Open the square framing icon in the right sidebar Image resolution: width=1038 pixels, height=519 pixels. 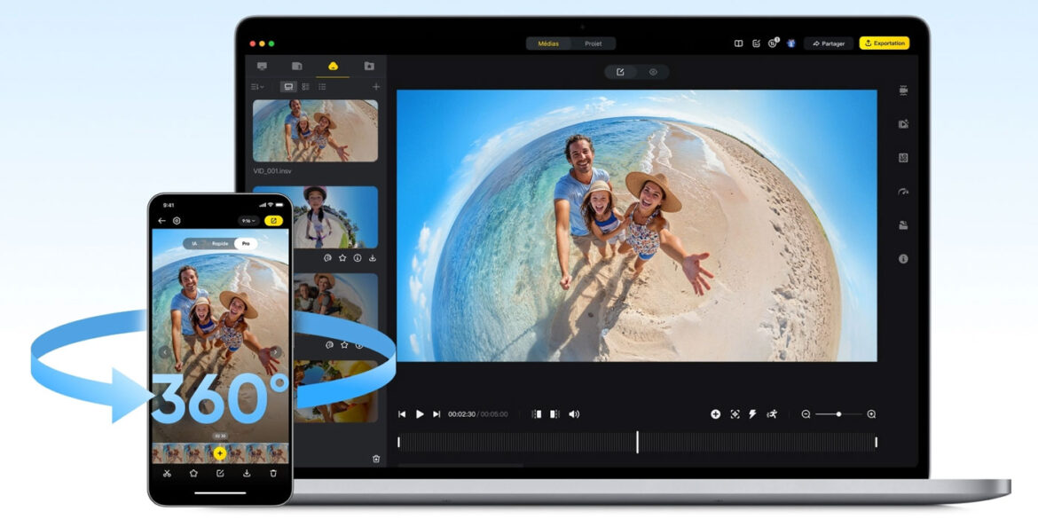pos(903,158)
